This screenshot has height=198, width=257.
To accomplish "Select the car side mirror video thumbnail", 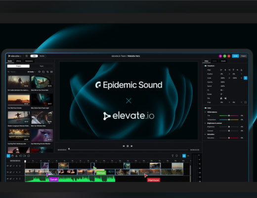I will coord(42,82).
